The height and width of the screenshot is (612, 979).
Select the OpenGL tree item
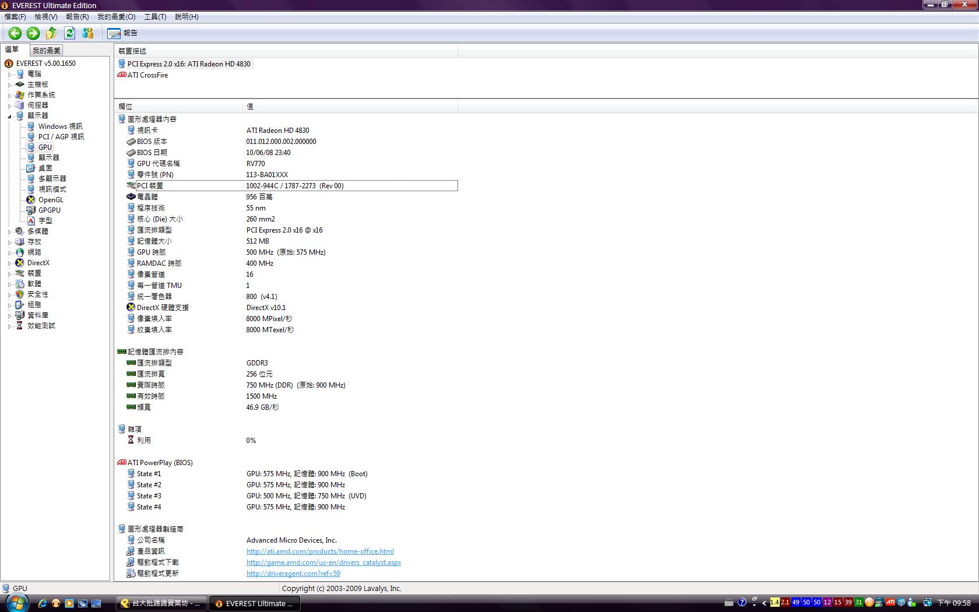click(51, 200)
